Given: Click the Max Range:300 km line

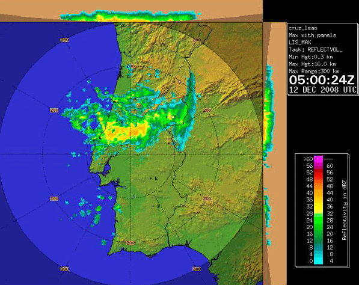Looking at the screenshot, I should click(x=314, y=71).
